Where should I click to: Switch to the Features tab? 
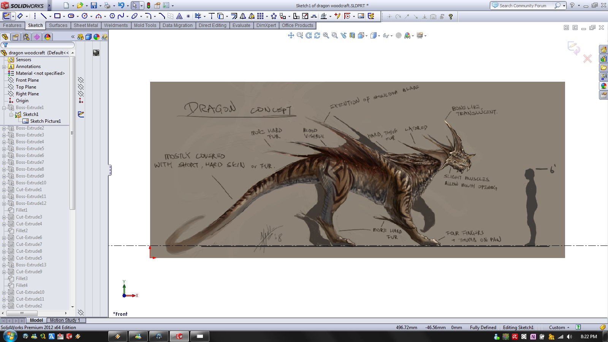(12, 25)
